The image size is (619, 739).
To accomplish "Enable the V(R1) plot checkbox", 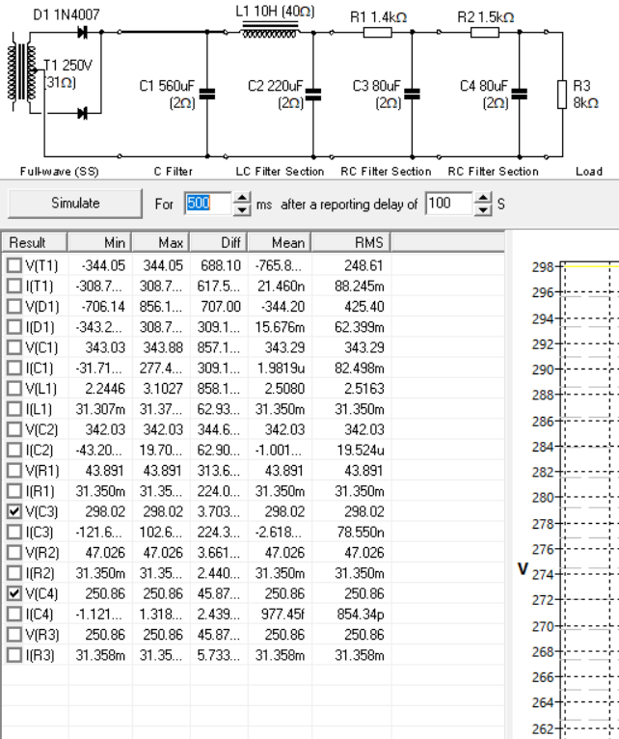I will tap(14, 471).
